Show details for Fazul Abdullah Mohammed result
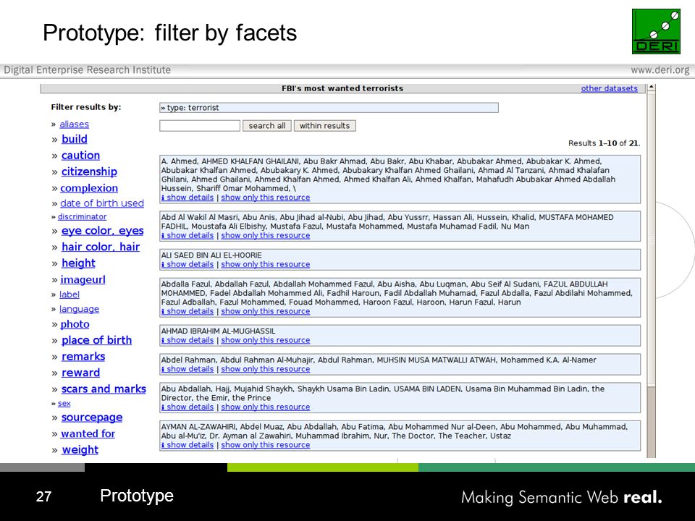Viewport: 695px width, 521px height. click(188, 311)
